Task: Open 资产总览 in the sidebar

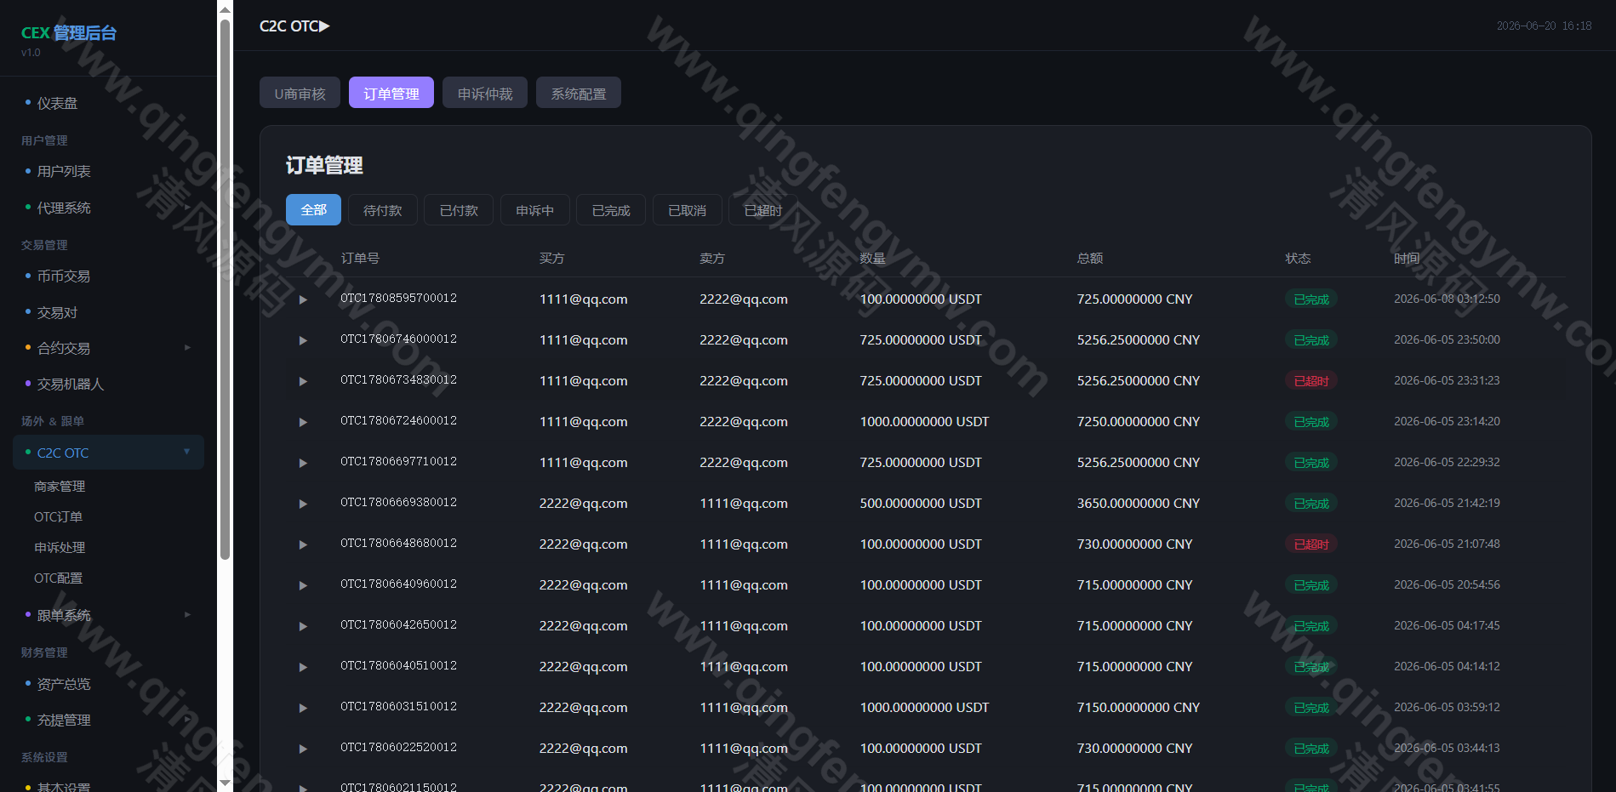Action: pos(108,684)
